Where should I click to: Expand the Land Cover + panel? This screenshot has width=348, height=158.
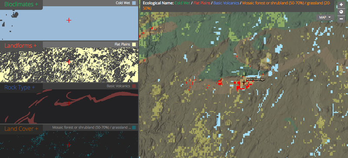21,129
